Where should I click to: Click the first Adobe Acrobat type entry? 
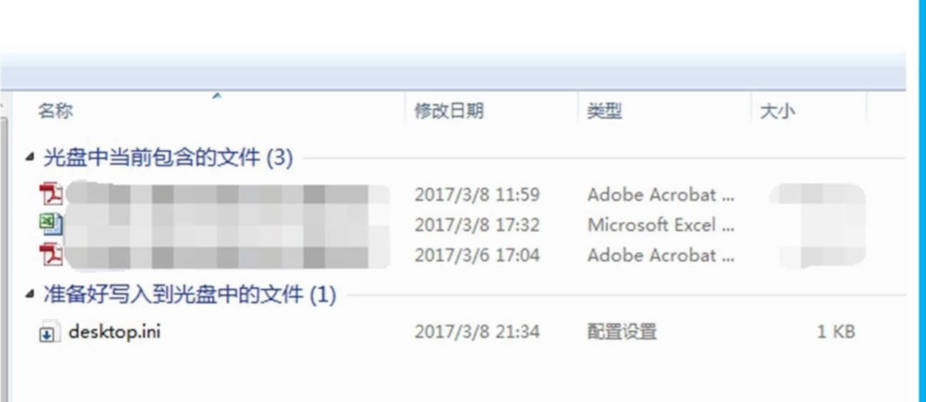click(x=660, y=194)
